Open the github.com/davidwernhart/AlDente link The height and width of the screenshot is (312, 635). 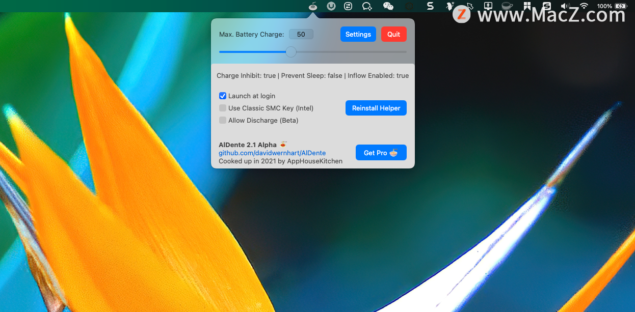[272, 153]
